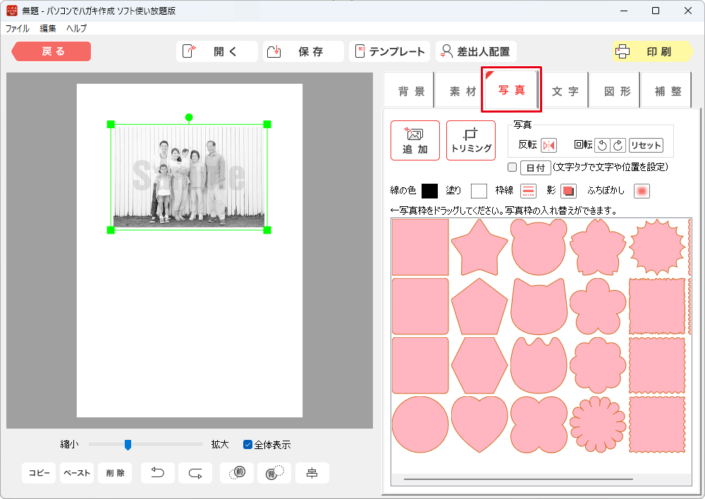The height and width of the screenshot is (499, 705).
Task: Enable the 日付 date checkbox
Action: point(513,168)
